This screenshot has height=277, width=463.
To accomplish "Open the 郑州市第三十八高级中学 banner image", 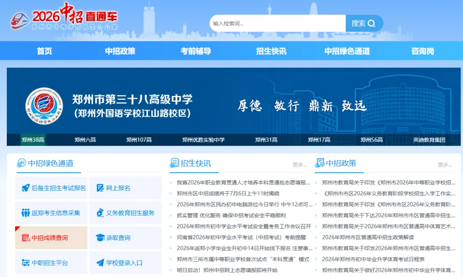I will [234, 101].
